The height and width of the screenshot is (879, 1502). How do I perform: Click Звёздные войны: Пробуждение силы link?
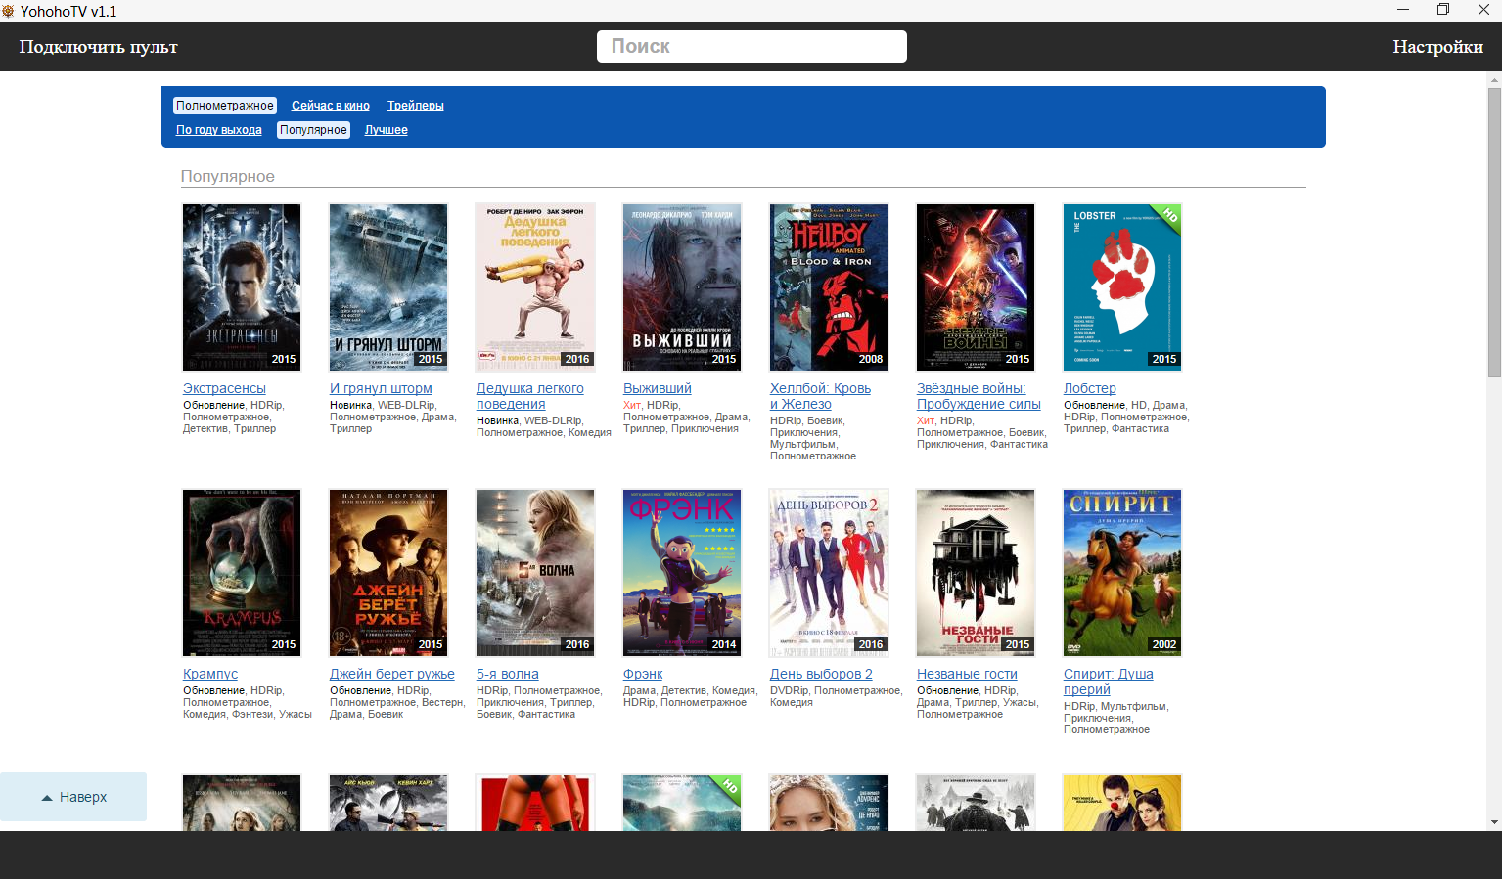[979, 396]
